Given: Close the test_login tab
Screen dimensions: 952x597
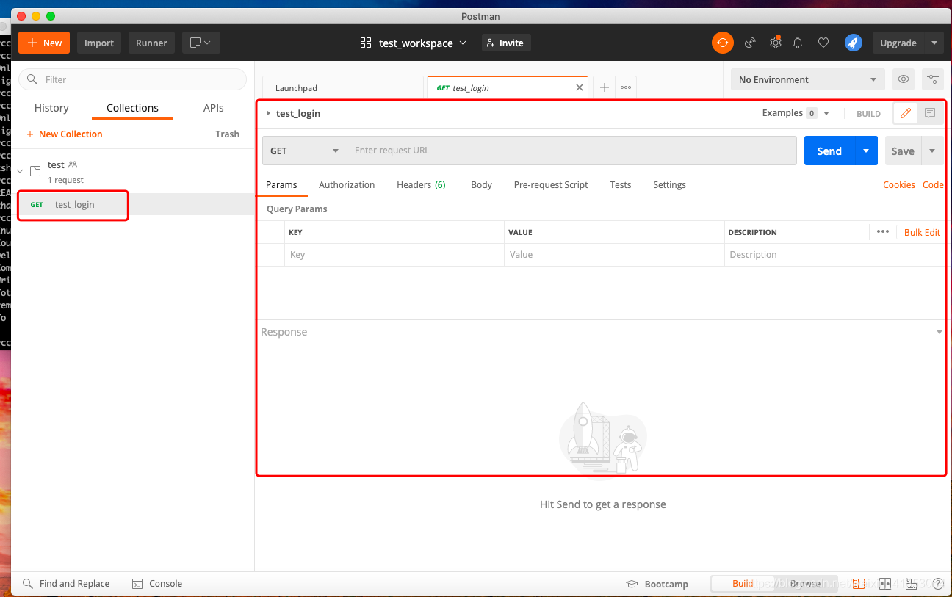Looking at the screenshot, I should (580, 87).
